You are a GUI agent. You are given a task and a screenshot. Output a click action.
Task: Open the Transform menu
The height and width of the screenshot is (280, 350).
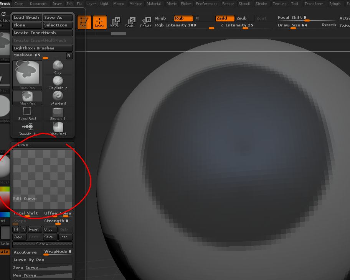[314, 4]
